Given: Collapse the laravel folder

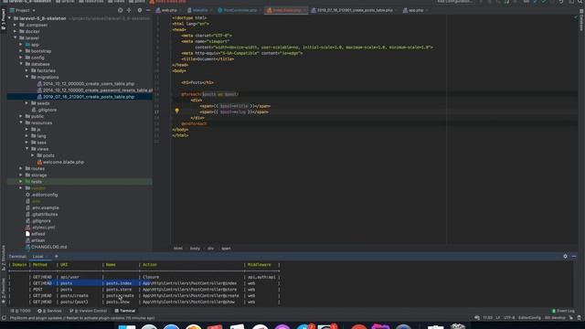Looking at the screenshot, I should click(16, 38).
